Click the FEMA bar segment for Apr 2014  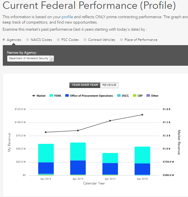(78, 152)
